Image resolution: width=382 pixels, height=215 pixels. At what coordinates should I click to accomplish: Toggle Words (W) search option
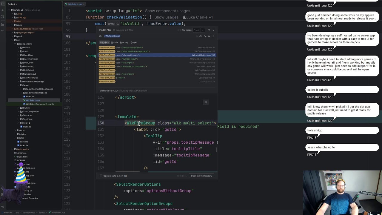[209, 36]
